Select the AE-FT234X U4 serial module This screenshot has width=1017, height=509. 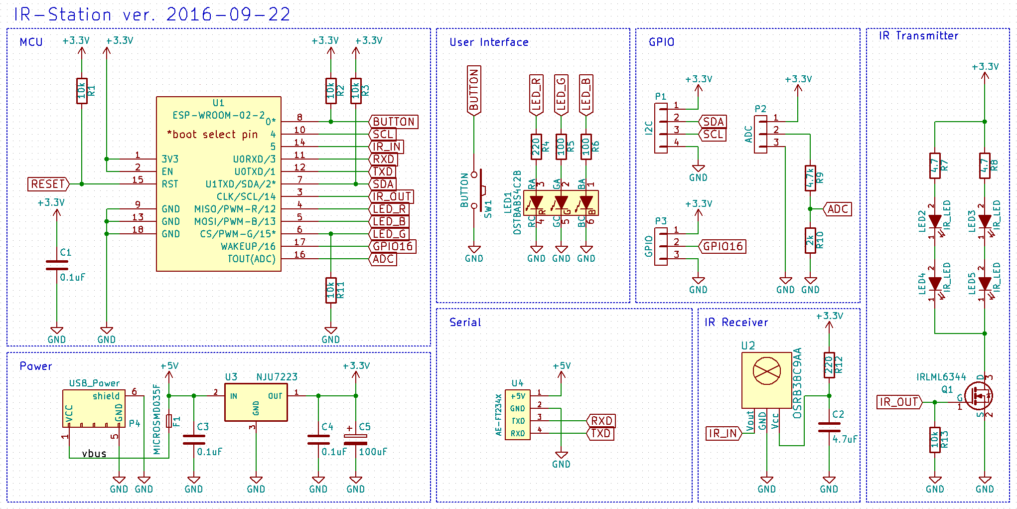click(518, 415)
